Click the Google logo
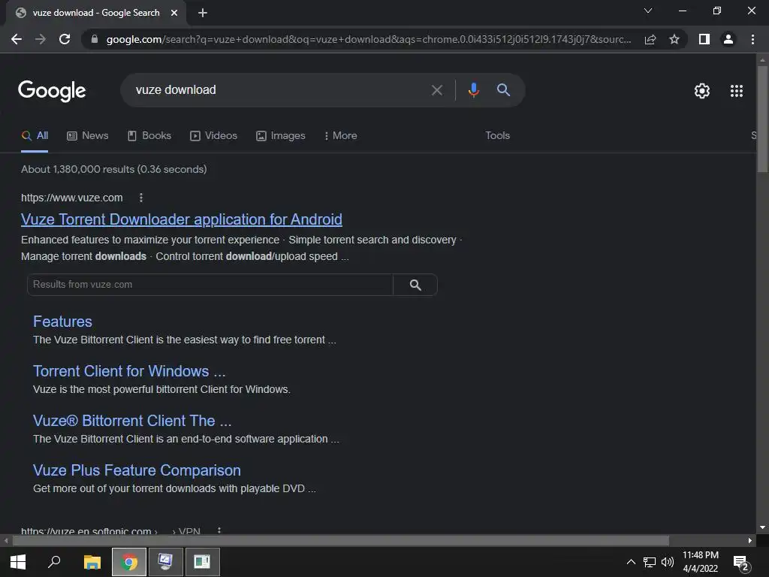The image size is (769, 577). [52, 91]
